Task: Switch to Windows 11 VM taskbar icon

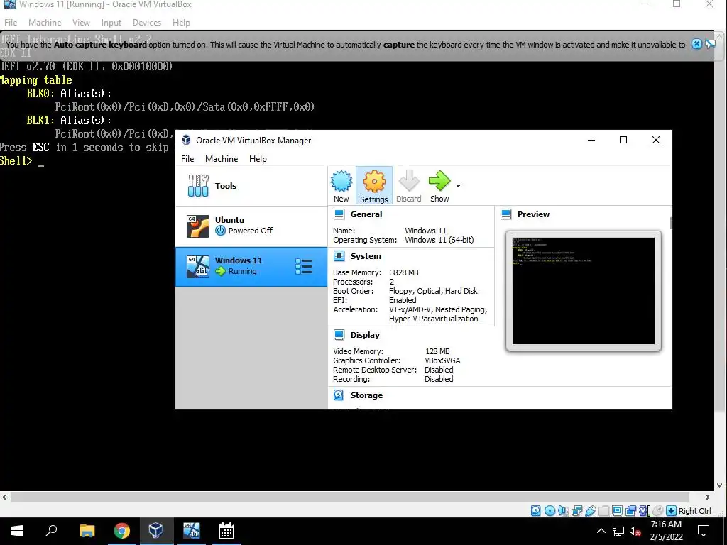Action: (191, 531)
